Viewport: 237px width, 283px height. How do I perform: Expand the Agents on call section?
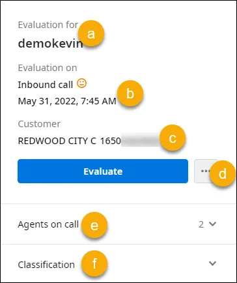pyautogui.click(x=118, y=224)
